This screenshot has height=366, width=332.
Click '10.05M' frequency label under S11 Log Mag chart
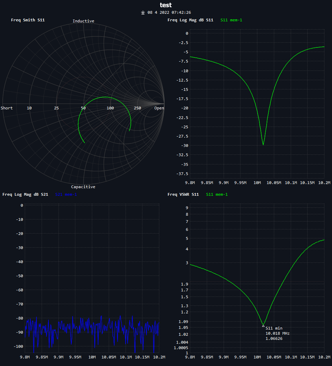tap(274, 183)
